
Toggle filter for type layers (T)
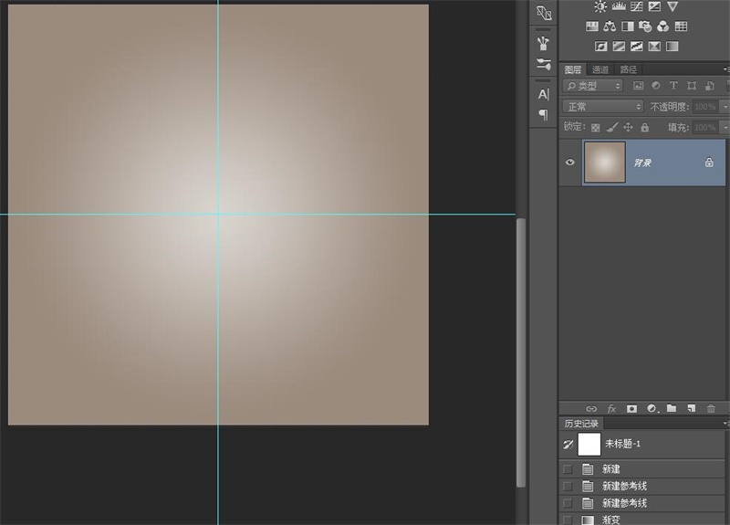click(x=673, y=85)
